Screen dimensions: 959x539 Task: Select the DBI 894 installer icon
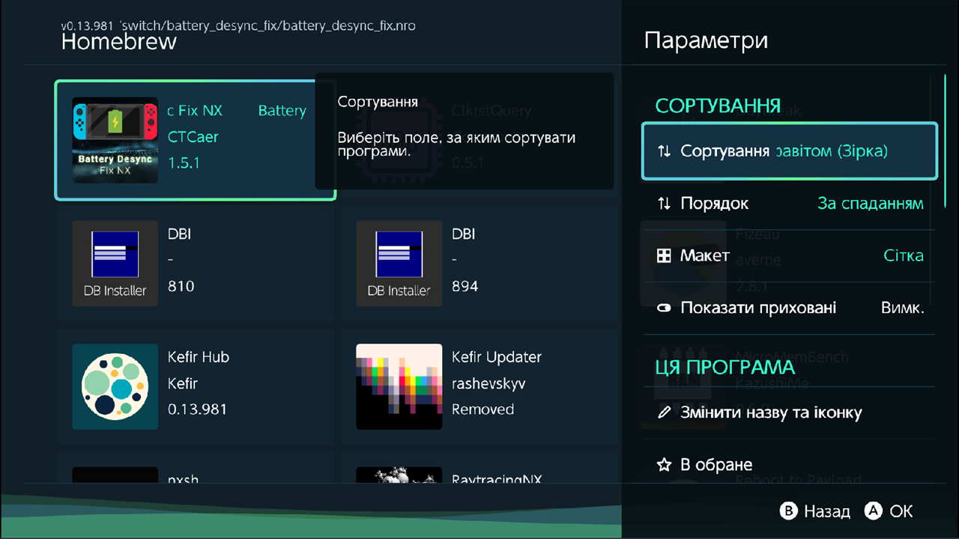(399, 264)
